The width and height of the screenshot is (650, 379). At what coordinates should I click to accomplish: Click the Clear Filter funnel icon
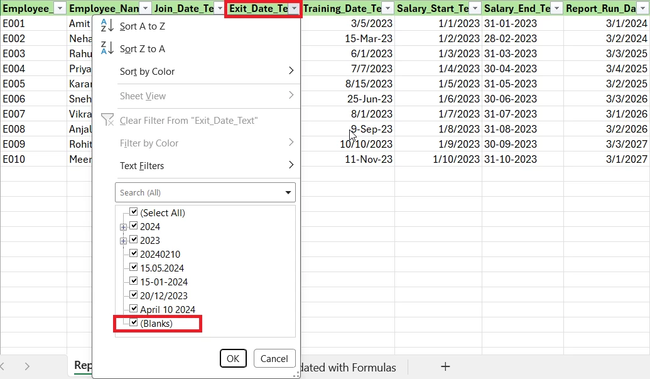(x=107, y=120)
